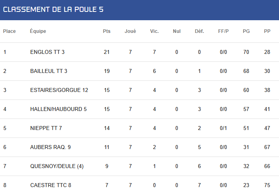Click the Place column header

click(10, 31)
